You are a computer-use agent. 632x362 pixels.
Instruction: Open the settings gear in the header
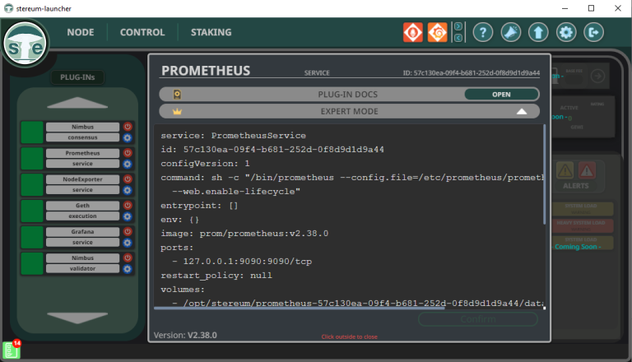[x=566, y=32]
